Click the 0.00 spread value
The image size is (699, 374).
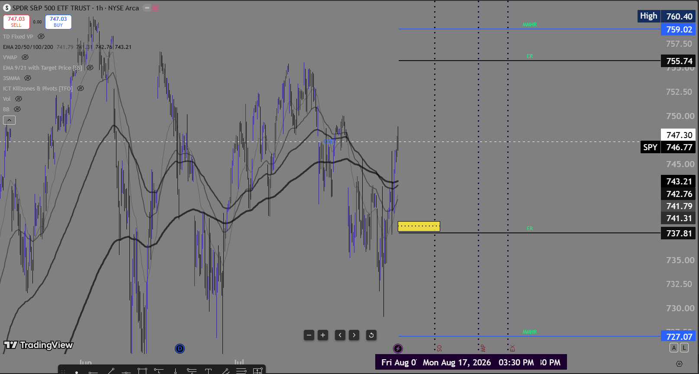[38, 22]
